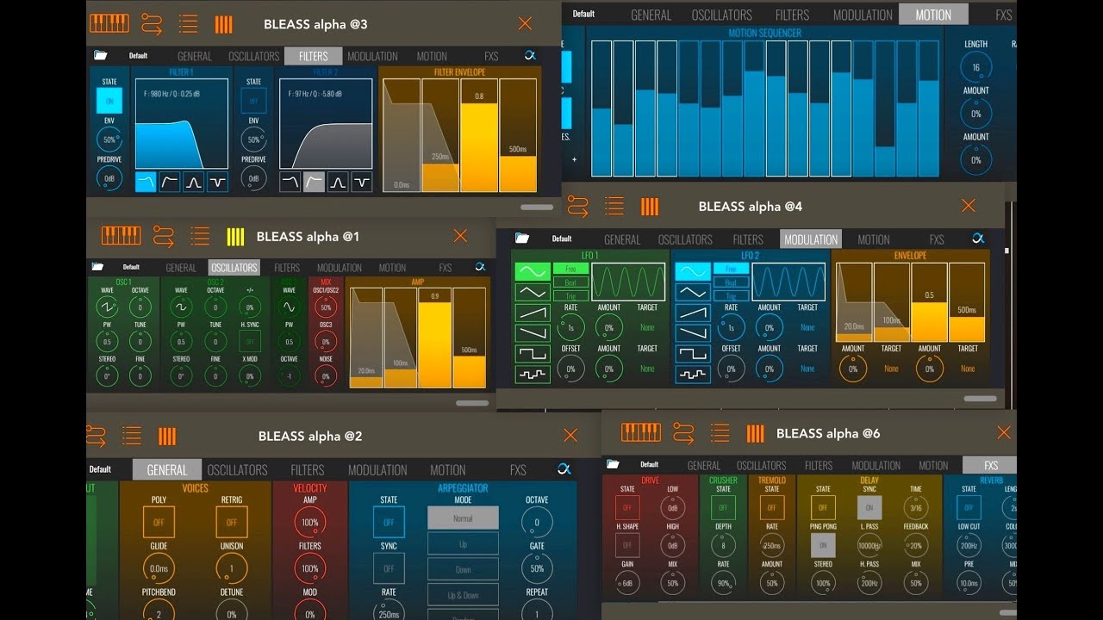Open rightmost Envelope target None selector
1103x620 pixels.
(968, 369)
